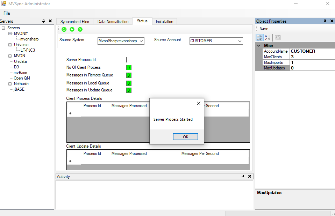Screen dimensions: 335x216
Task: Click the MaxUpdates value field
Action: click(x=312, y=68)
